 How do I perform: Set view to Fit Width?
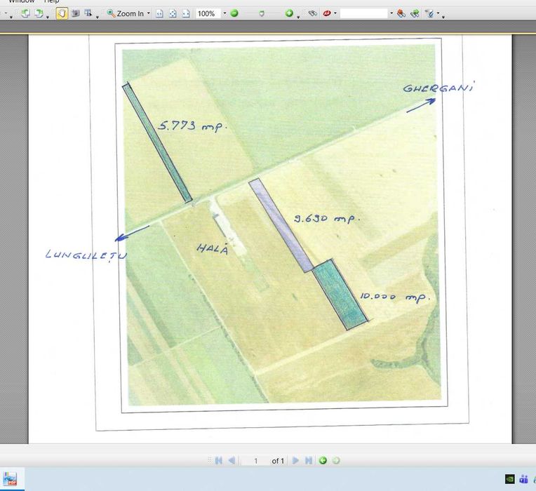186,13
